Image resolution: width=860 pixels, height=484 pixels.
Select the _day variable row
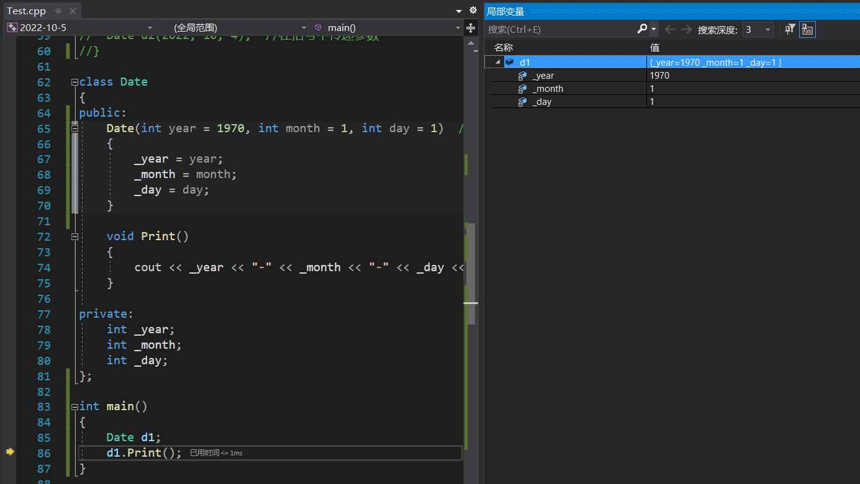pyautogui.click(x=676, y=102)
